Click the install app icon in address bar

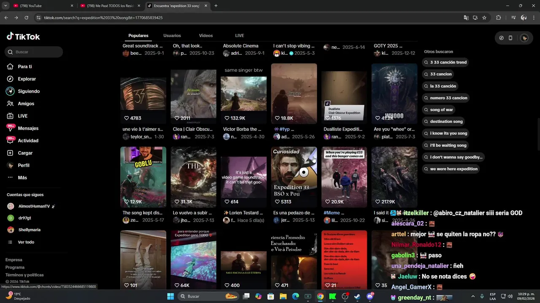475,18
